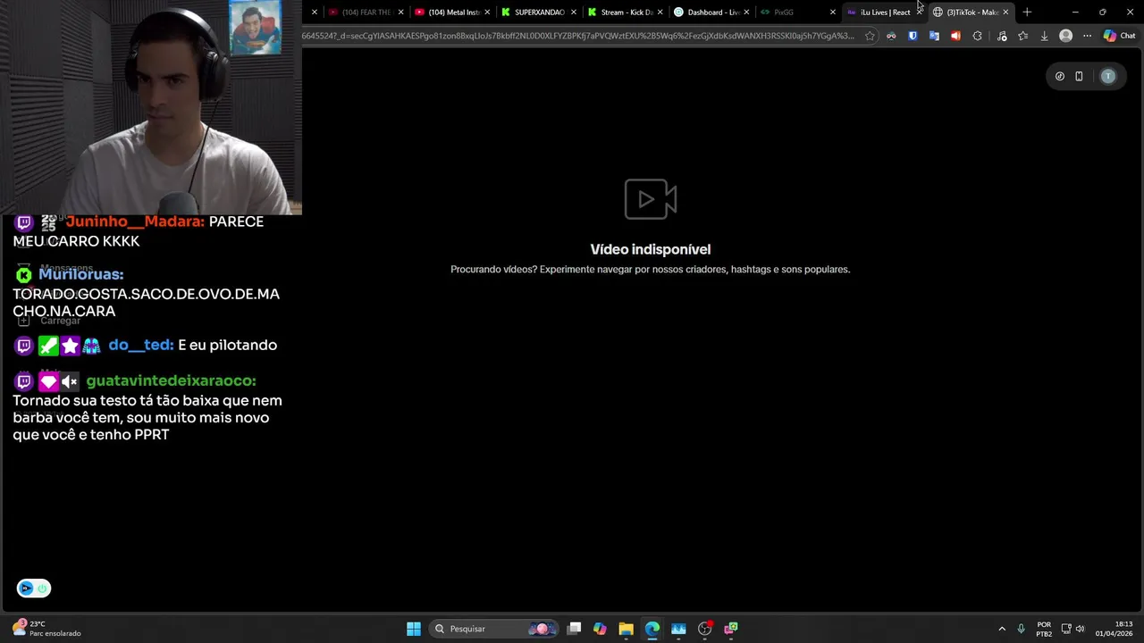Click the Superman picture above webcam
1144x643 pixels.
click(x=255, y=28)
